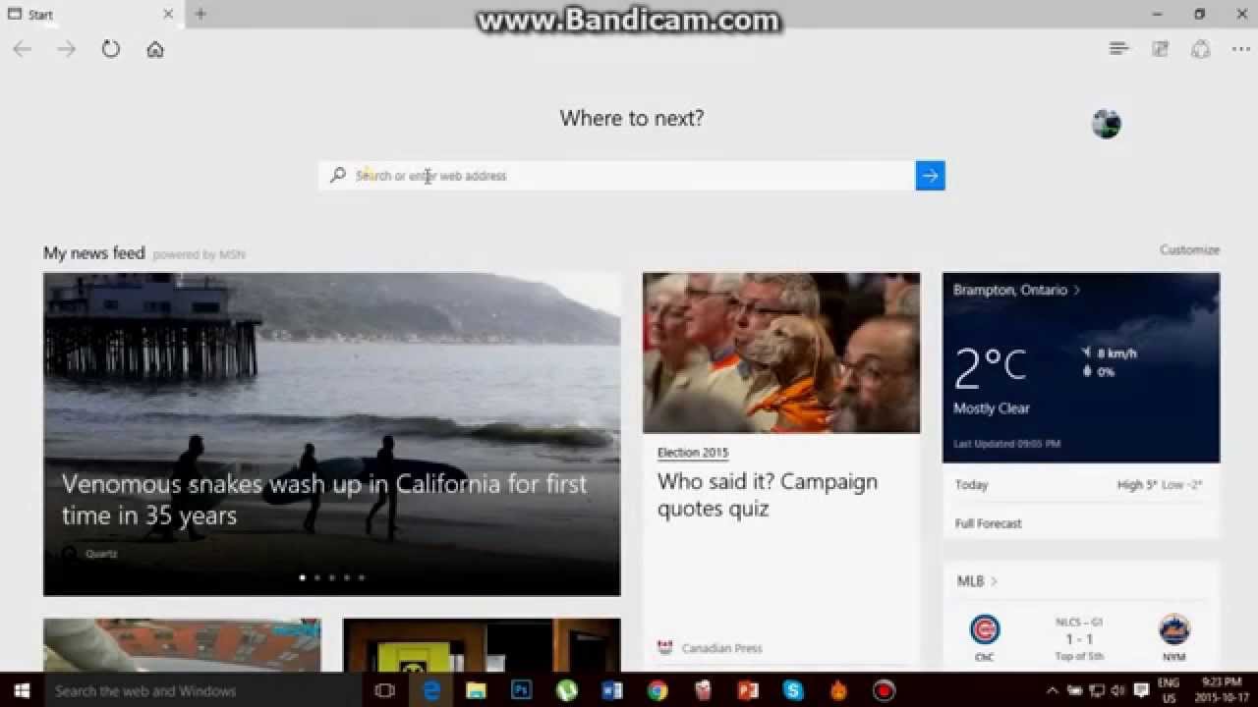The width and height of the screenshot is (1258, 707).
Task: Open Customize news feed link
Action: [x=1189, y=249]
